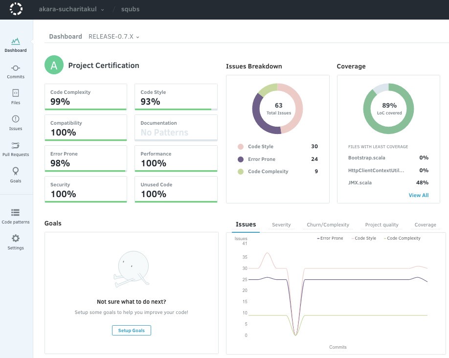Switch to the Churn/Complexity tab
The height and width of the screenshot is (358, 449).
[x=328, y=225]
